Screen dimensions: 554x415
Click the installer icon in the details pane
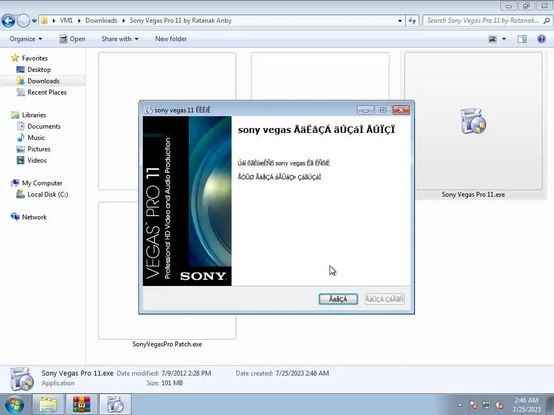[x=21, y=379]
